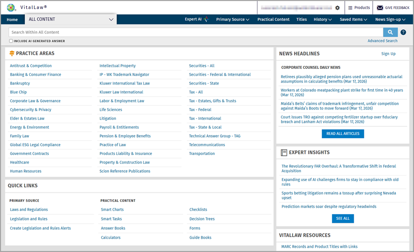Read the Colorado meatpacking plant strike article

coord(342,92)
